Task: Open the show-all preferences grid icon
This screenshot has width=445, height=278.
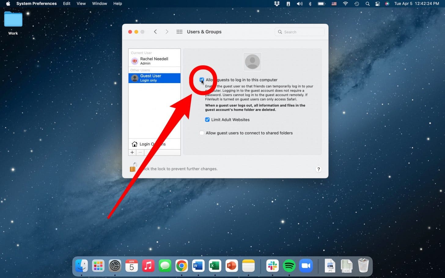Action: (179, 31)
